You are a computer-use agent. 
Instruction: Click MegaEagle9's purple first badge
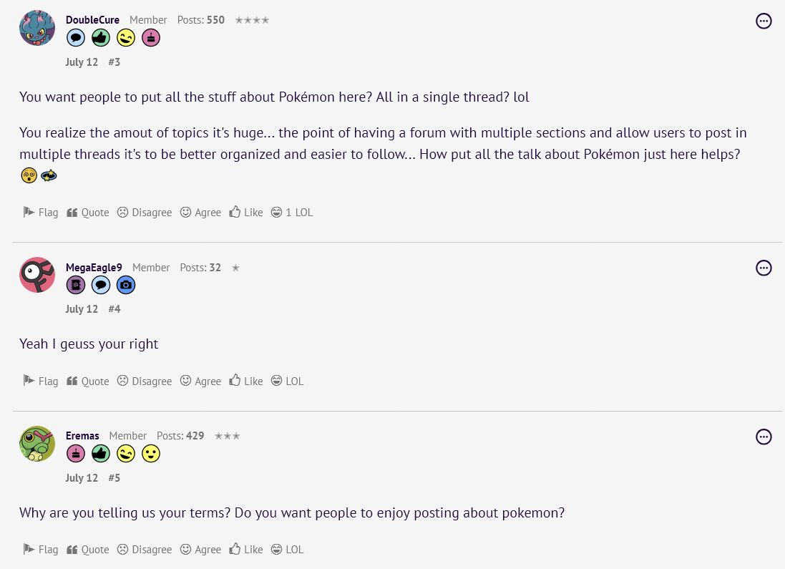pyautogui.click(x=76, y=285)
